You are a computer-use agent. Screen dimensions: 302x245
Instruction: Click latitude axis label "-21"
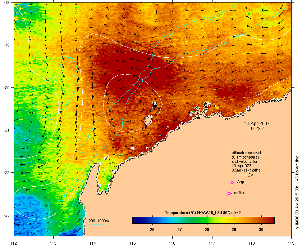click(x=6, y=130)
